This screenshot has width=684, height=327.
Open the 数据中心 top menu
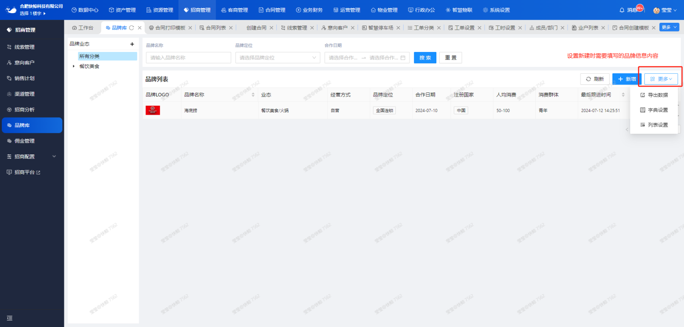point(85,10)
